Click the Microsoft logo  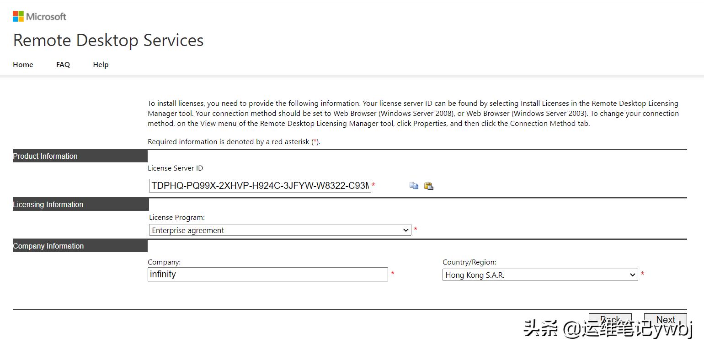click(40, 16)
